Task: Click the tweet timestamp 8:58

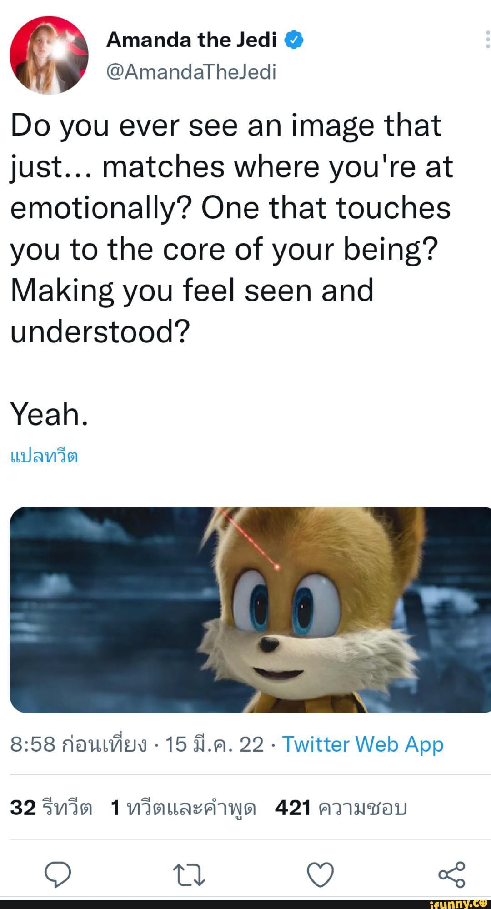Action: (x=78, y=745)
